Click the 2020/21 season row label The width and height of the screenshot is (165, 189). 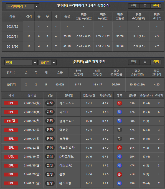click(x=12, y=36)
